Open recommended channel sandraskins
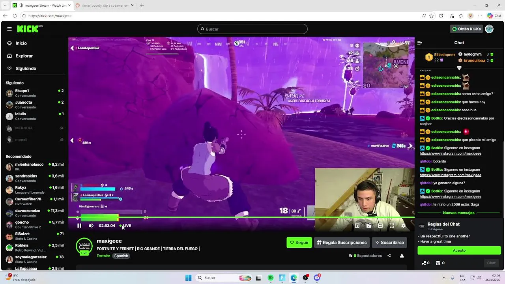 pos(34,178)
